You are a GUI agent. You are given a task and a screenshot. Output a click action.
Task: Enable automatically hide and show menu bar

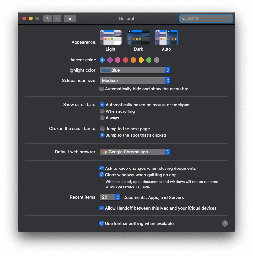coord(102,89)
